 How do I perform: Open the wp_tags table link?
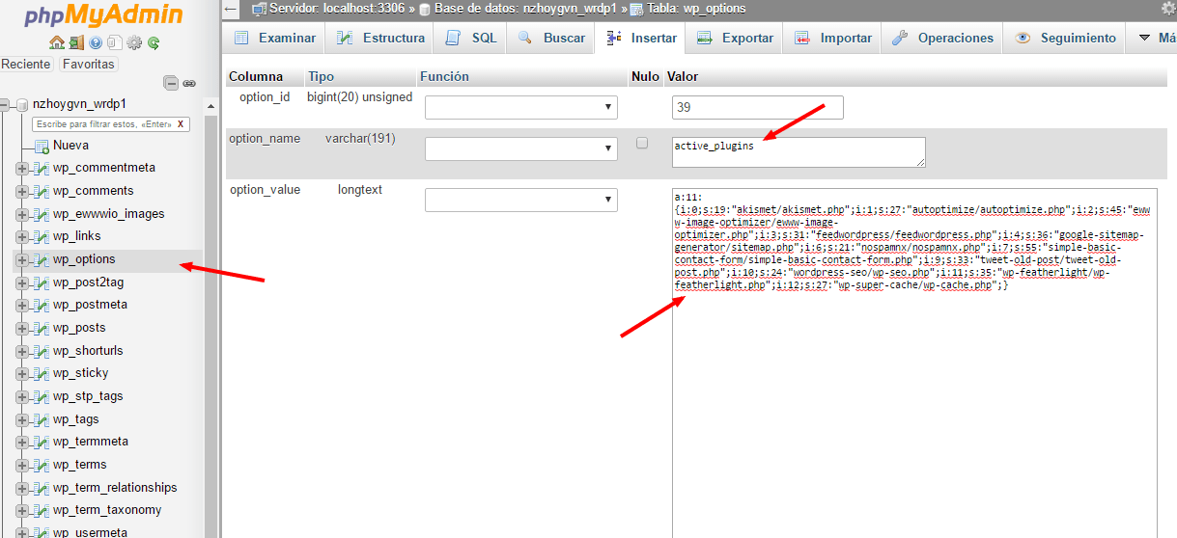76,419
